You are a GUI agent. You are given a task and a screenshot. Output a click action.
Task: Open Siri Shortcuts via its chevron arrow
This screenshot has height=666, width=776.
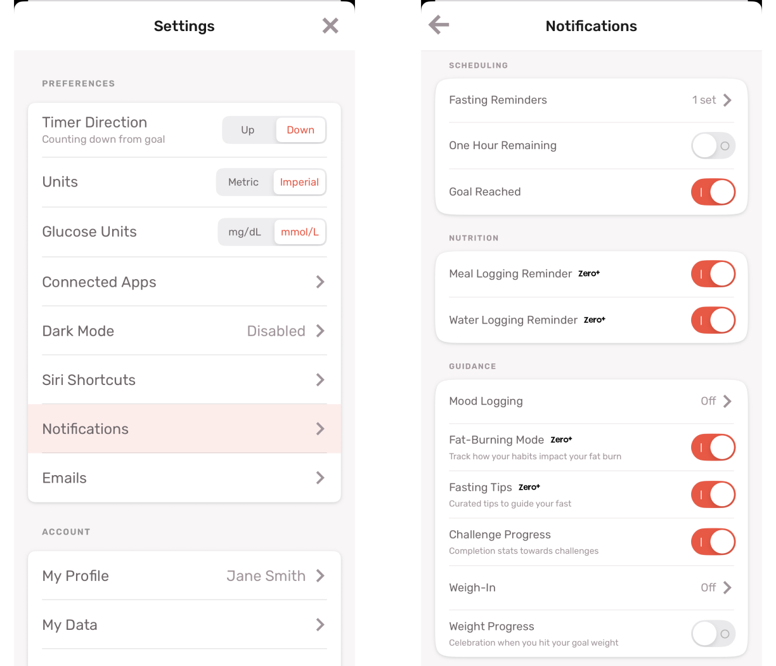(320, 380)
